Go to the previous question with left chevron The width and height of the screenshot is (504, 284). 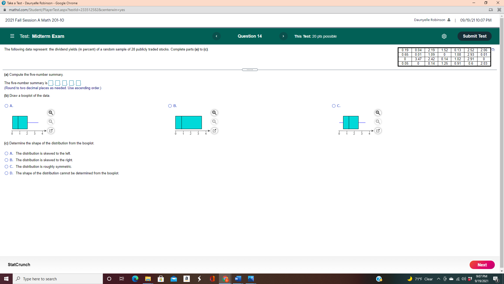(217, 36)
